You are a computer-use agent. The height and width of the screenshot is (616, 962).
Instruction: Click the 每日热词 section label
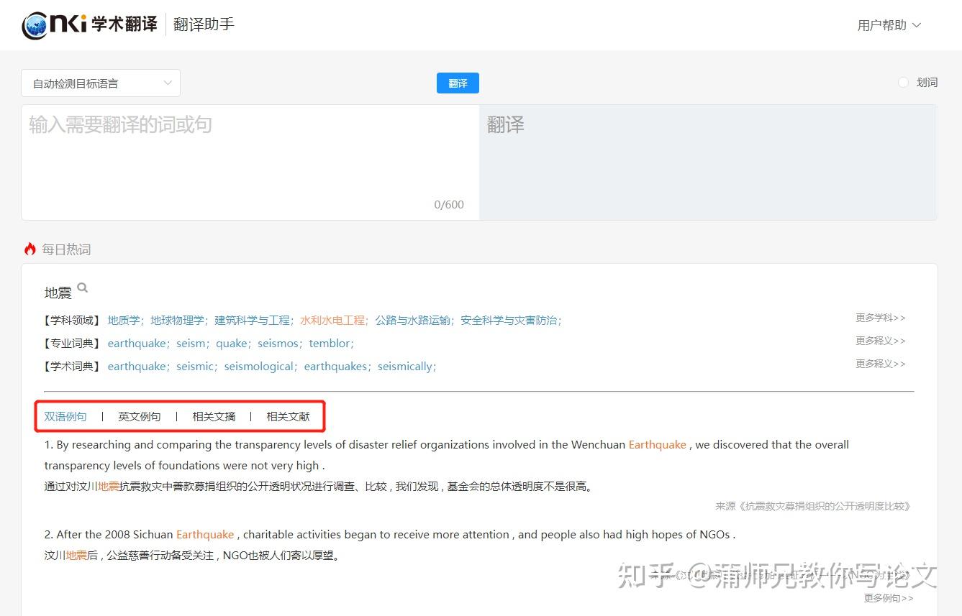click(x=66, y=249)
